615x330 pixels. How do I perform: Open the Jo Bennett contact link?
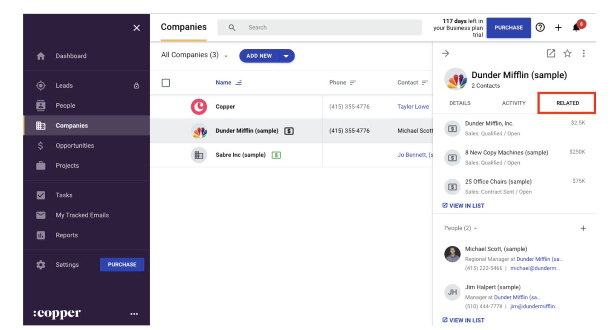tap(415, 155)
